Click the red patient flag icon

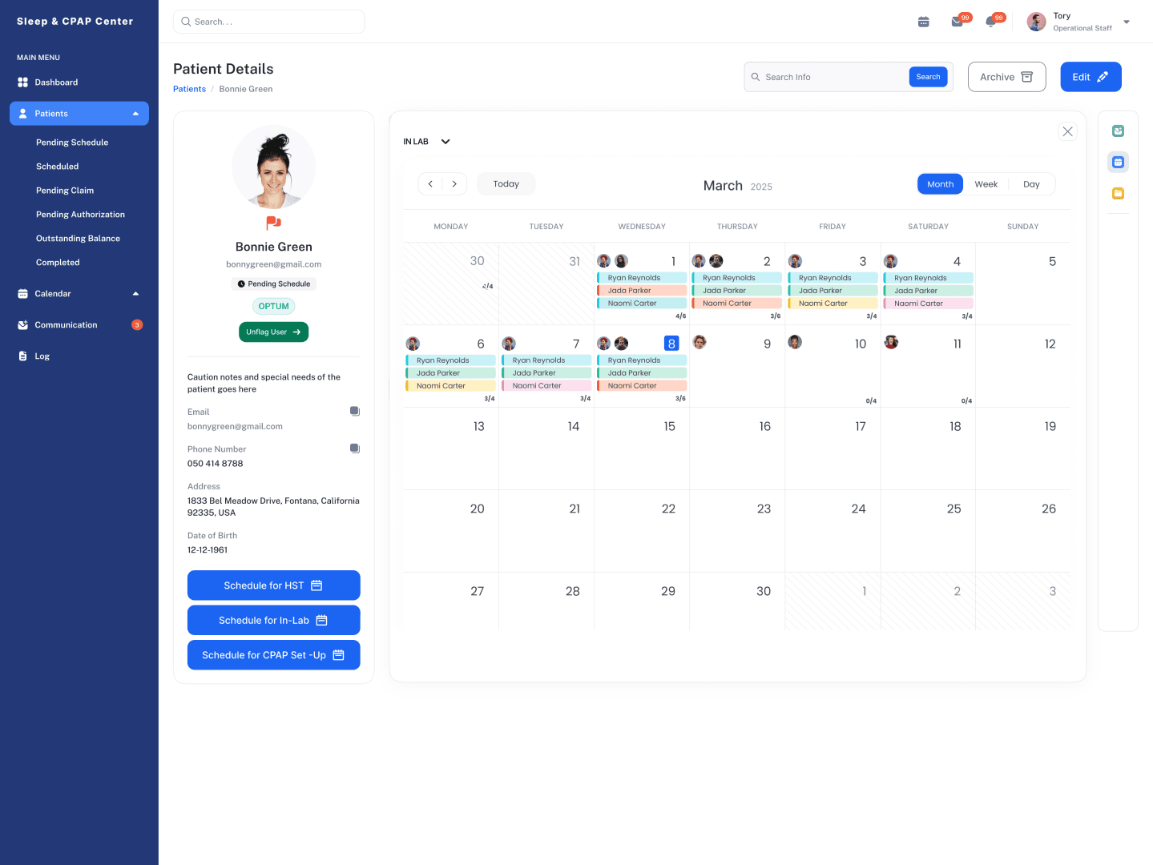point(273,223)
